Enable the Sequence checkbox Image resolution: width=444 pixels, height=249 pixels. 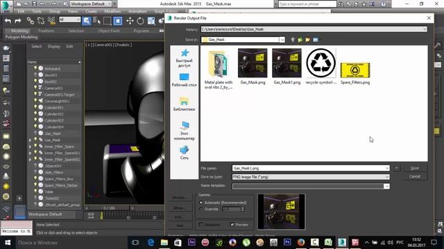pyautogui.click(x=200, y=224)
